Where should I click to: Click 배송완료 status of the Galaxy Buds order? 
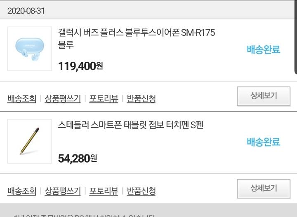pyautogui.click(x=263, y=50)
